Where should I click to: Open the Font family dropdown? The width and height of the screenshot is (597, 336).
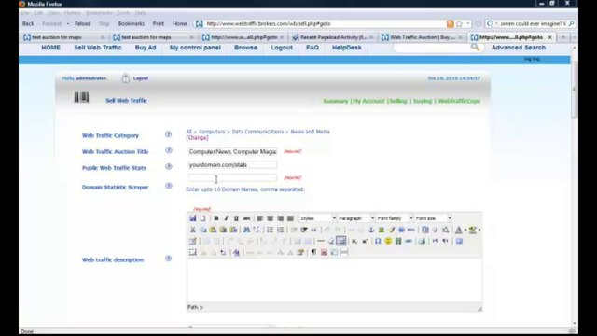pyautogui.click(x=395, y=218)
